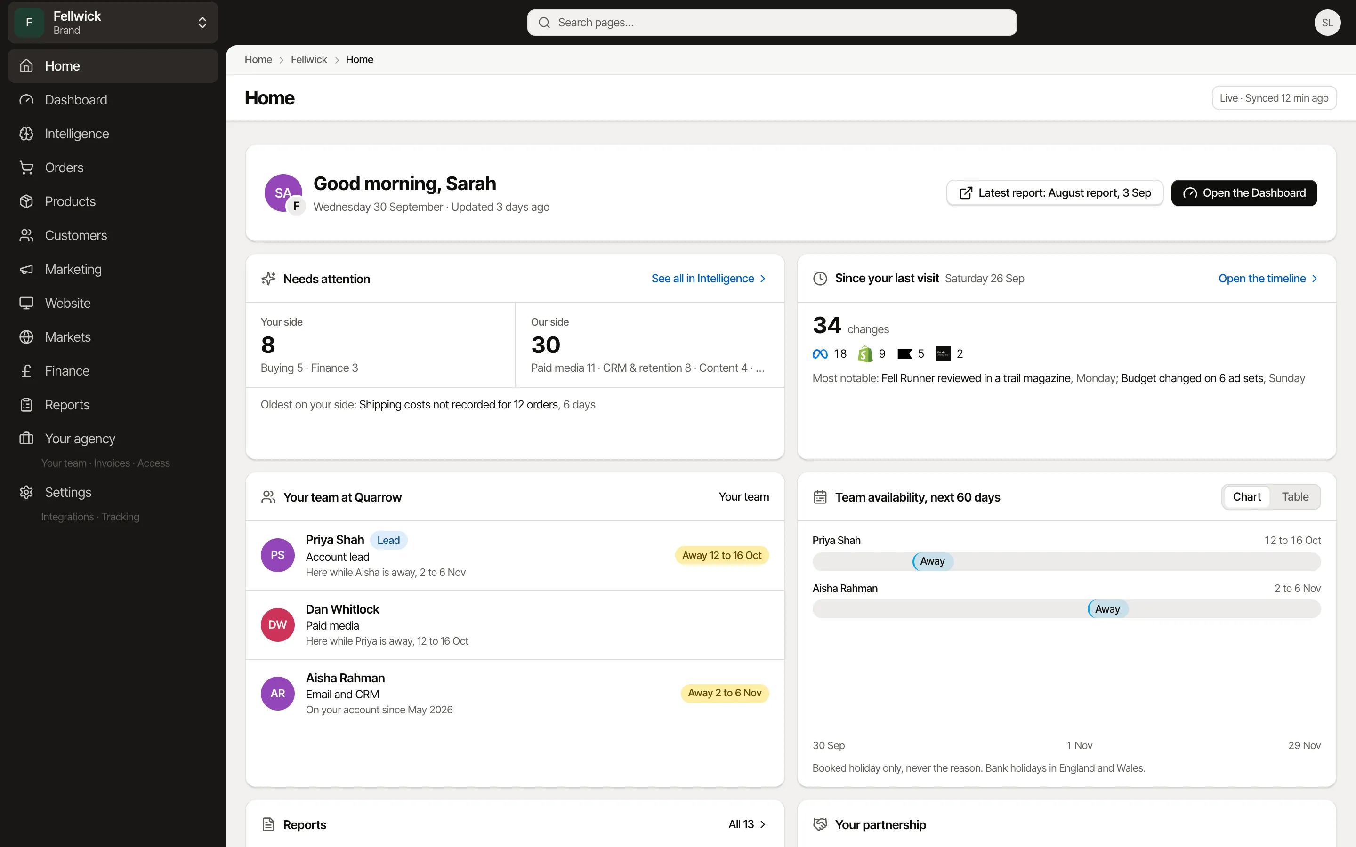Open Access sub-link under Your agency
This screenshot has height=847, width=1356.
[153, 463]
